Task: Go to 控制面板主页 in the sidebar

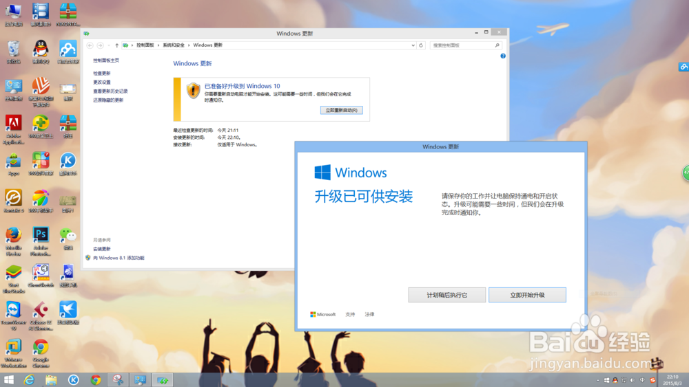Action: tap(106, 60)
